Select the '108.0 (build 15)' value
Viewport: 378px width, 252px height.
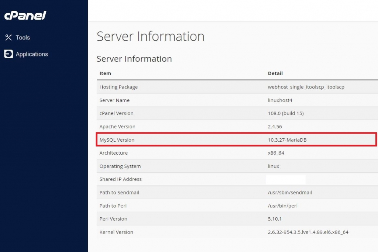pos(286,113)
